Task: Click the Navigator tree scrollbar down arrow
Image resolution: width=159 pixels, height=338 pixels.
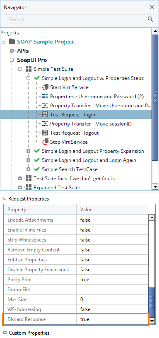Action: 155,186
